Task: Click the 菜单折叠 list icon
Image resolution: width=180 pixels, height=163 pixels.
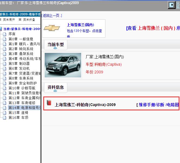Action: pyautogui.click(x=20, y=20)
